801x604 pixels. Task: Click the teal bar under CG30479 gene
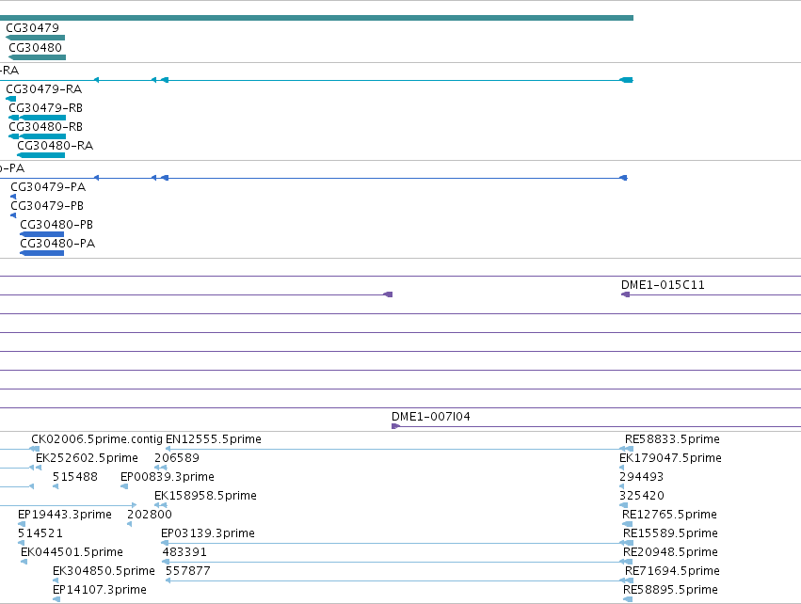click(35, 38)
